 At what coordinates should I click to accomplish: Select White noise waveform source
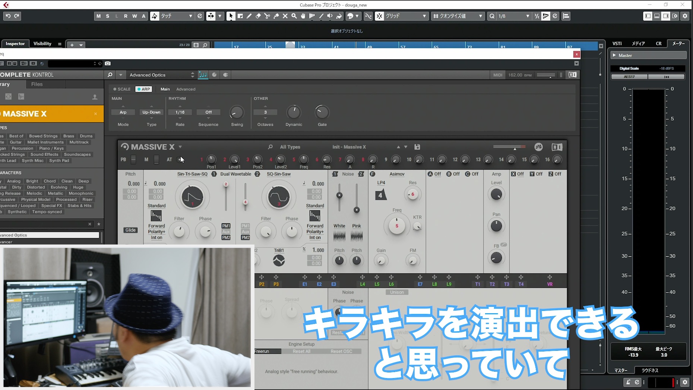pos(339,236)
